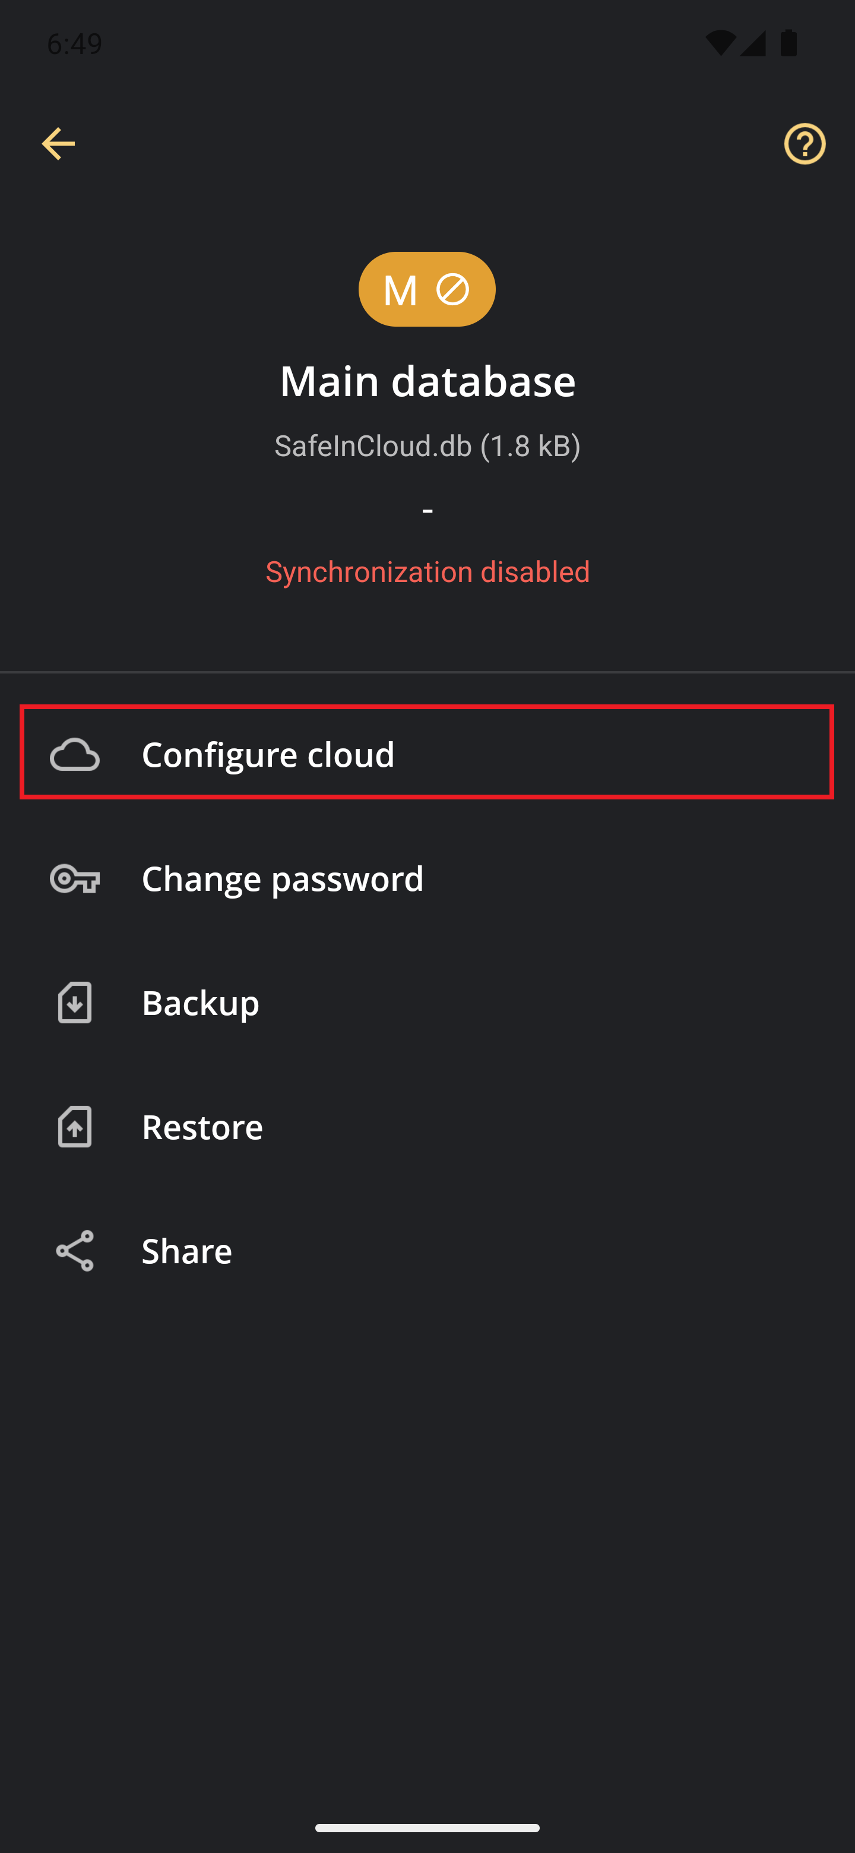Tap the battery icon in status bar
The image size is (855, 1853).
789,42
